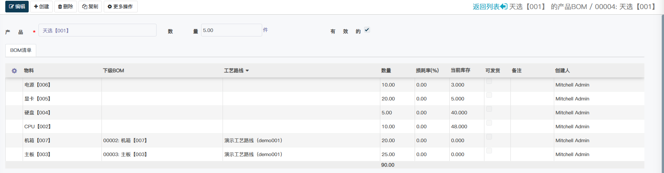Open sub-BOM link 00002: 机箱【007】
The height and width of the screenshot is (173, 664).
[125, 141]
